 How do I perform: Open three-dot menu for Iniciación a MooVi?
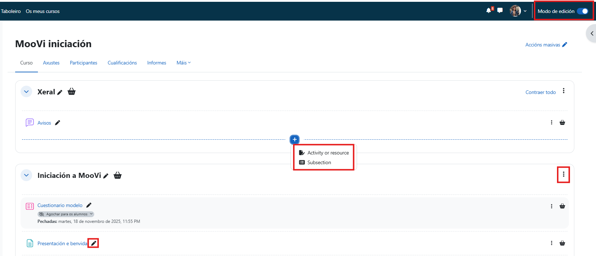point(564,175)
